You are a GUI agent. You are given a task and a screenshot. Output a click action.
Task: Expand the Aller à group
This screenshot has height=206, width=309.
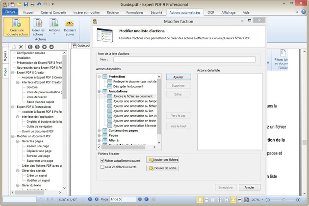click(99, 140)
